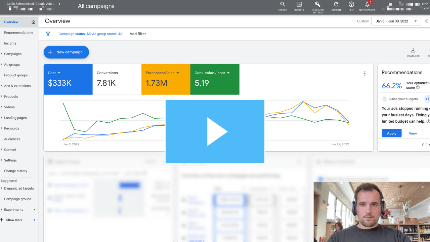Play the video overlay
The image size is (430, 242).
pos(215,131)
